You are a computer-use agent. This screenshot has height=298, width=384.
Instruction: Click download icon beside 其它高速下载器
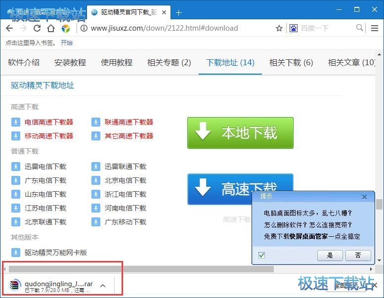pos(96,135)
